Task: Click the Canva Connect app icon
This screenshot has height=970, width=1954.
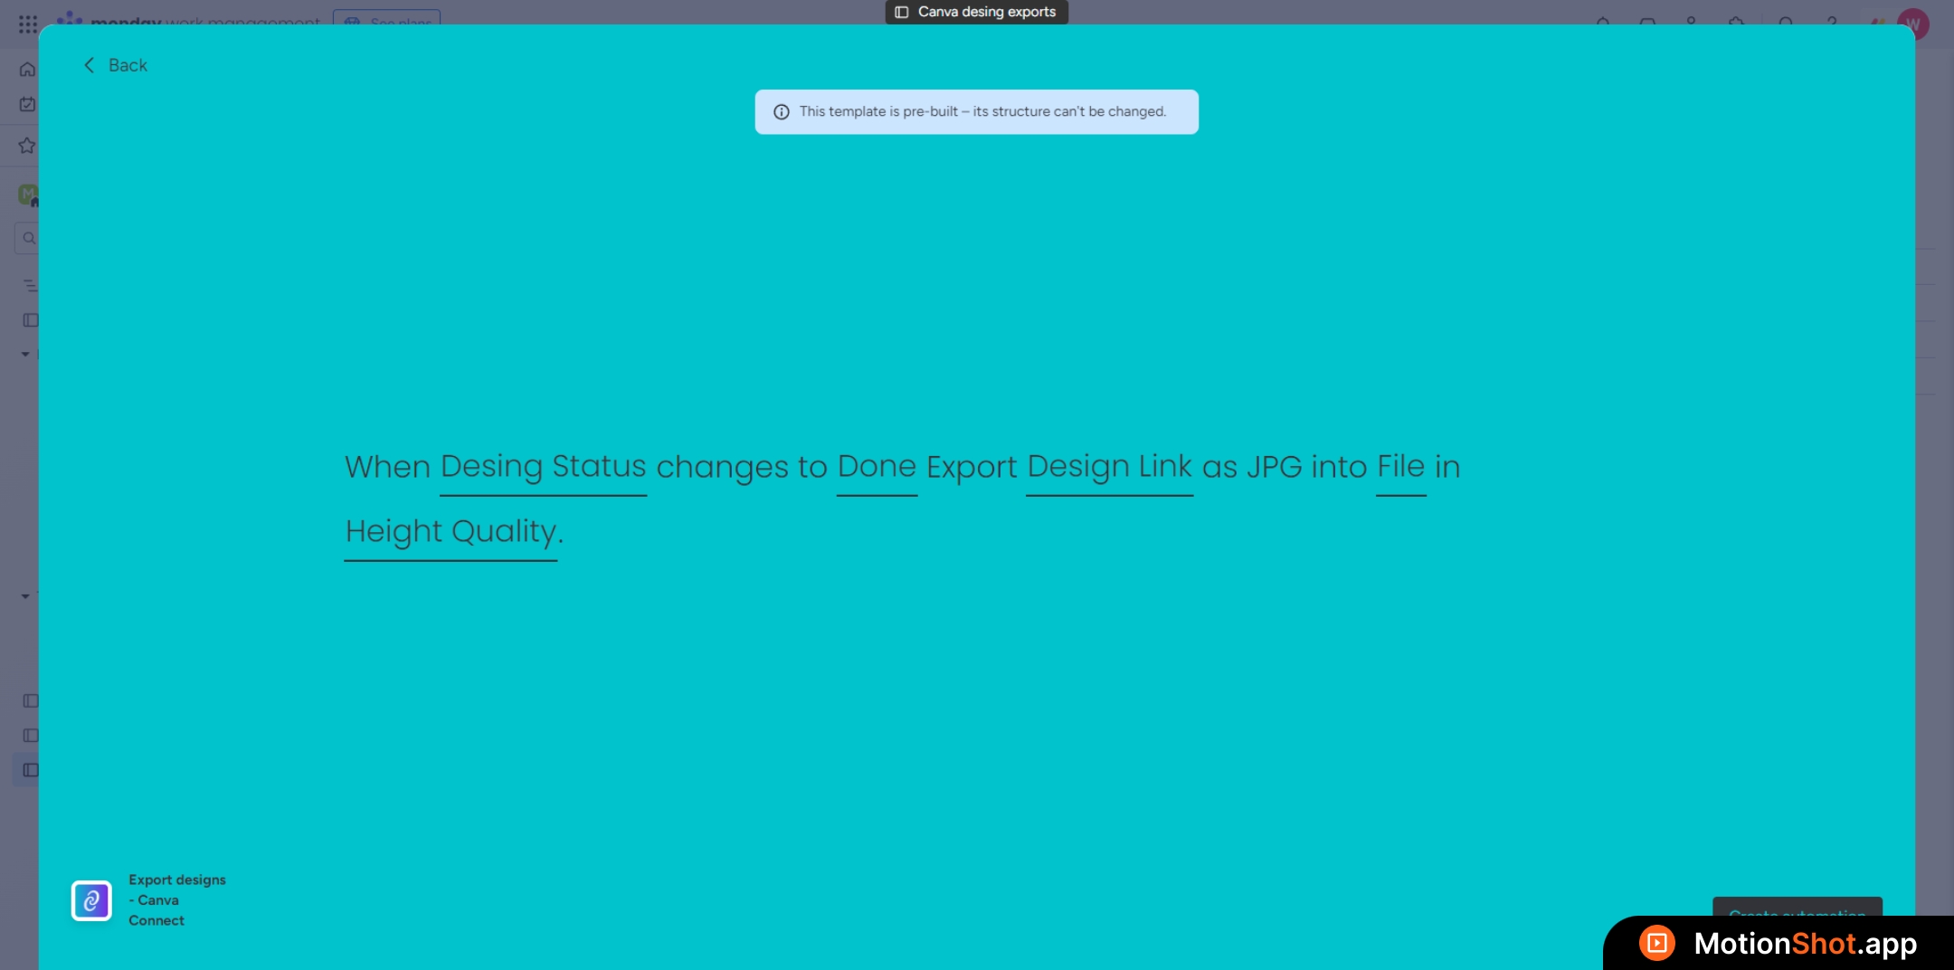Action: click(91, 900)
